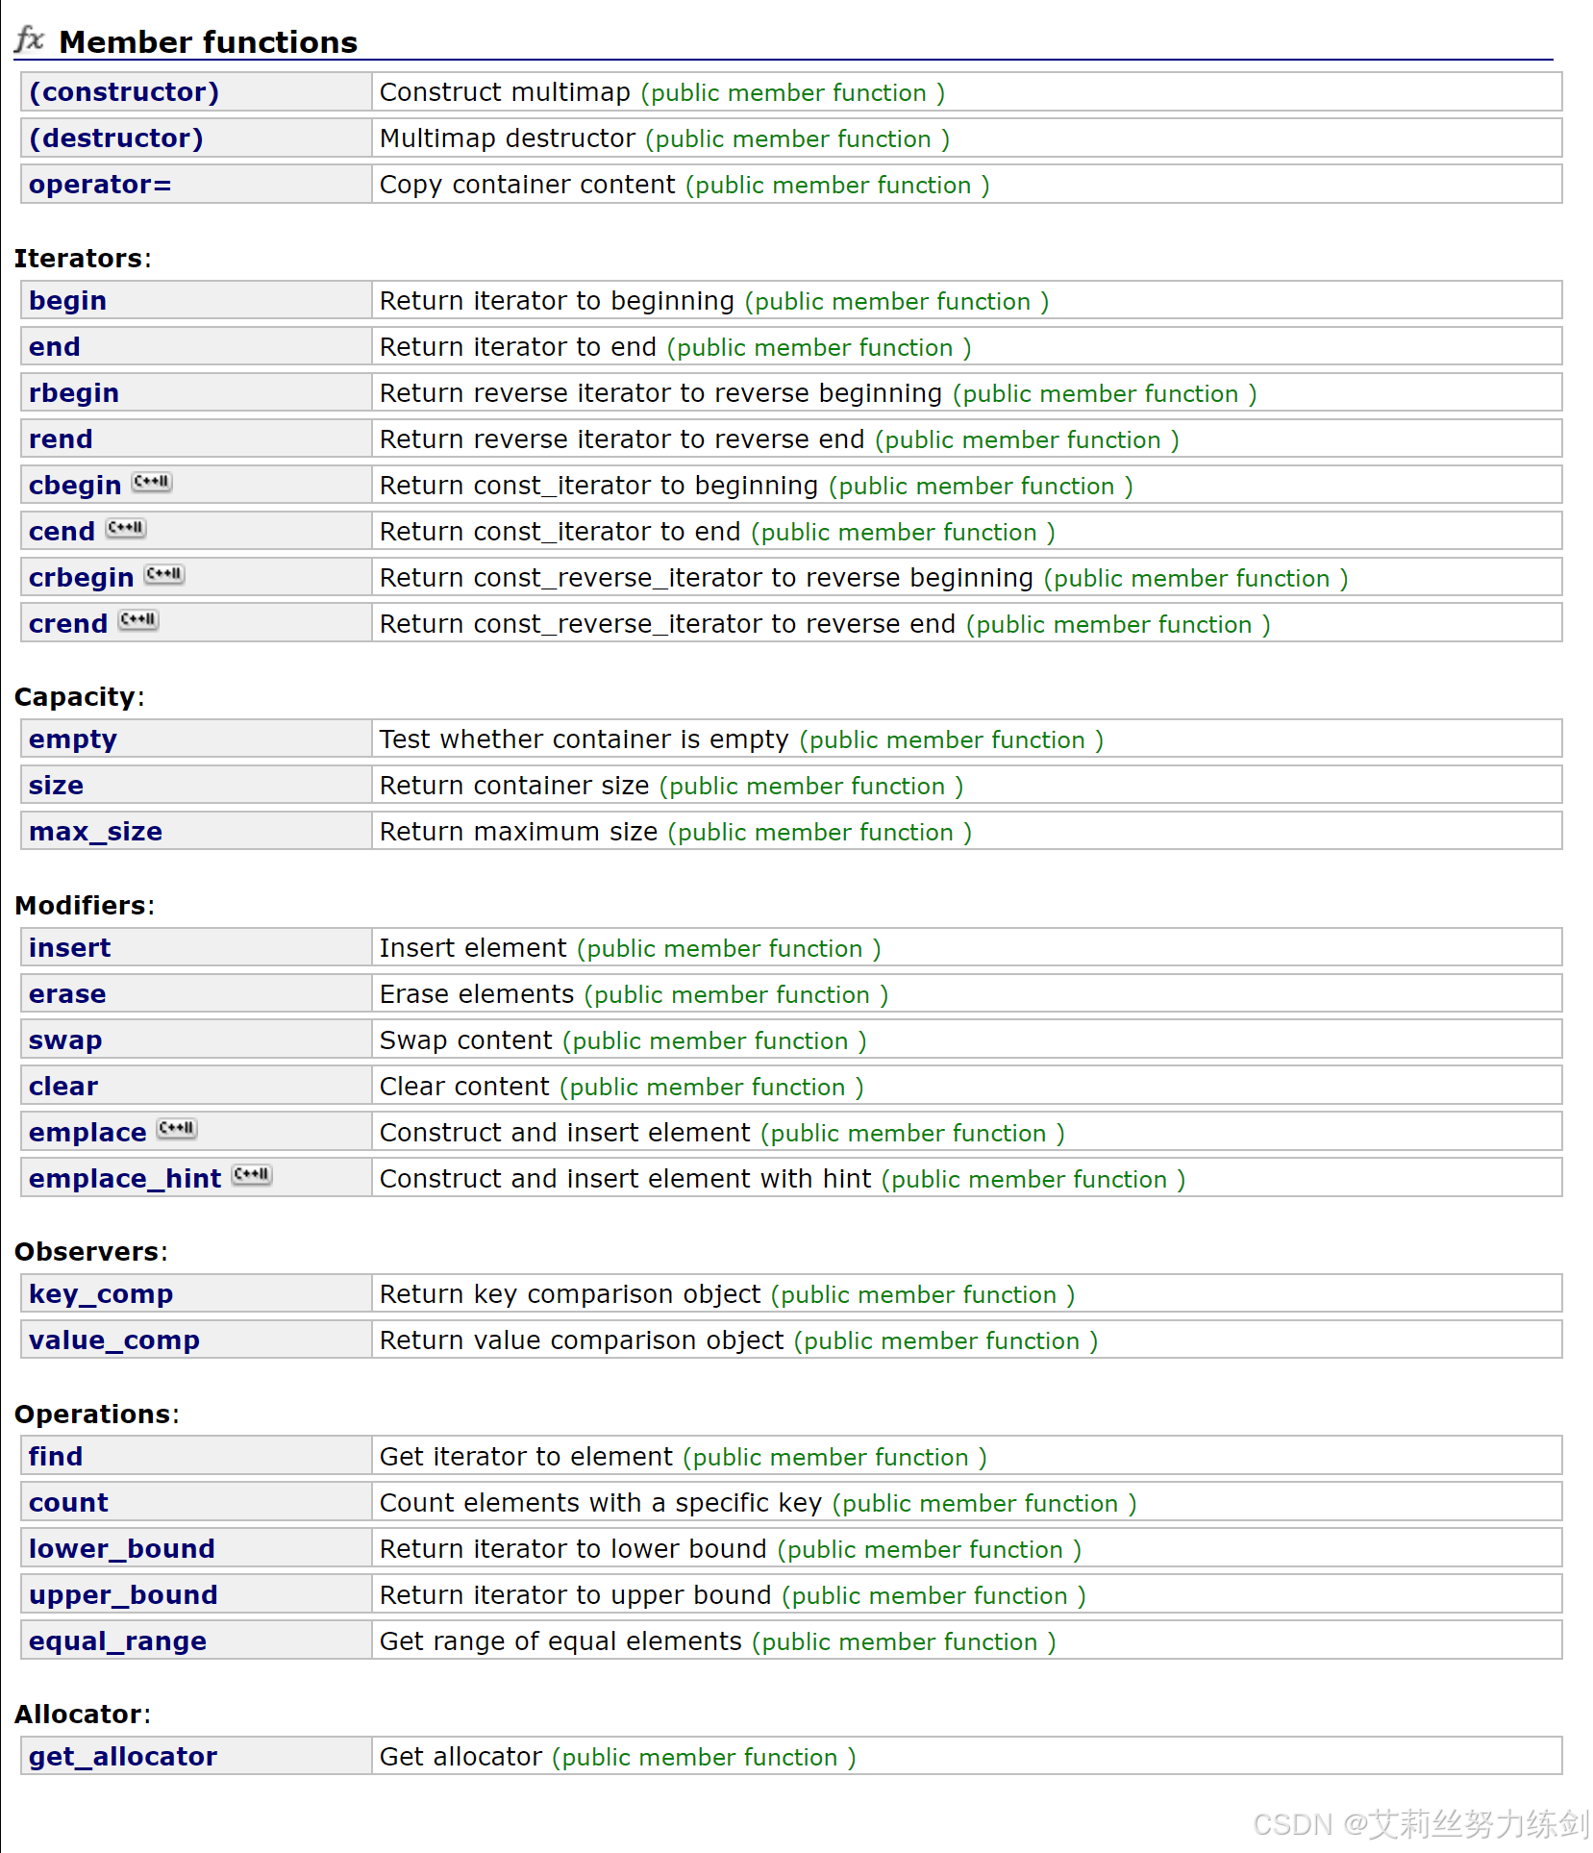Open the erase function link

67,994
